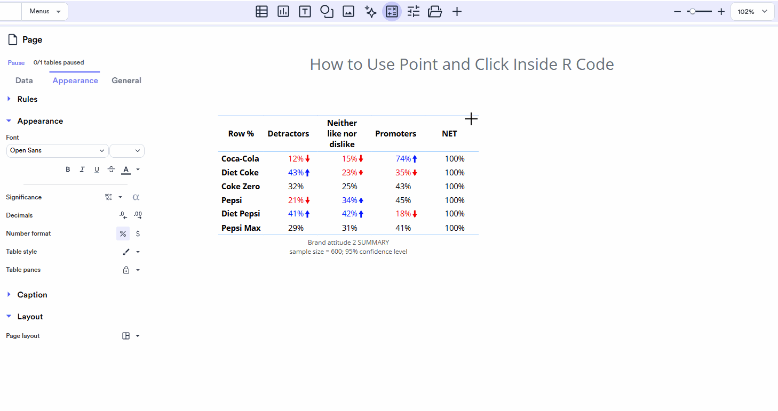This screenshot has height=411, width=778.
Task: Insert a chart visualization from toolbar
Action: 283,11
